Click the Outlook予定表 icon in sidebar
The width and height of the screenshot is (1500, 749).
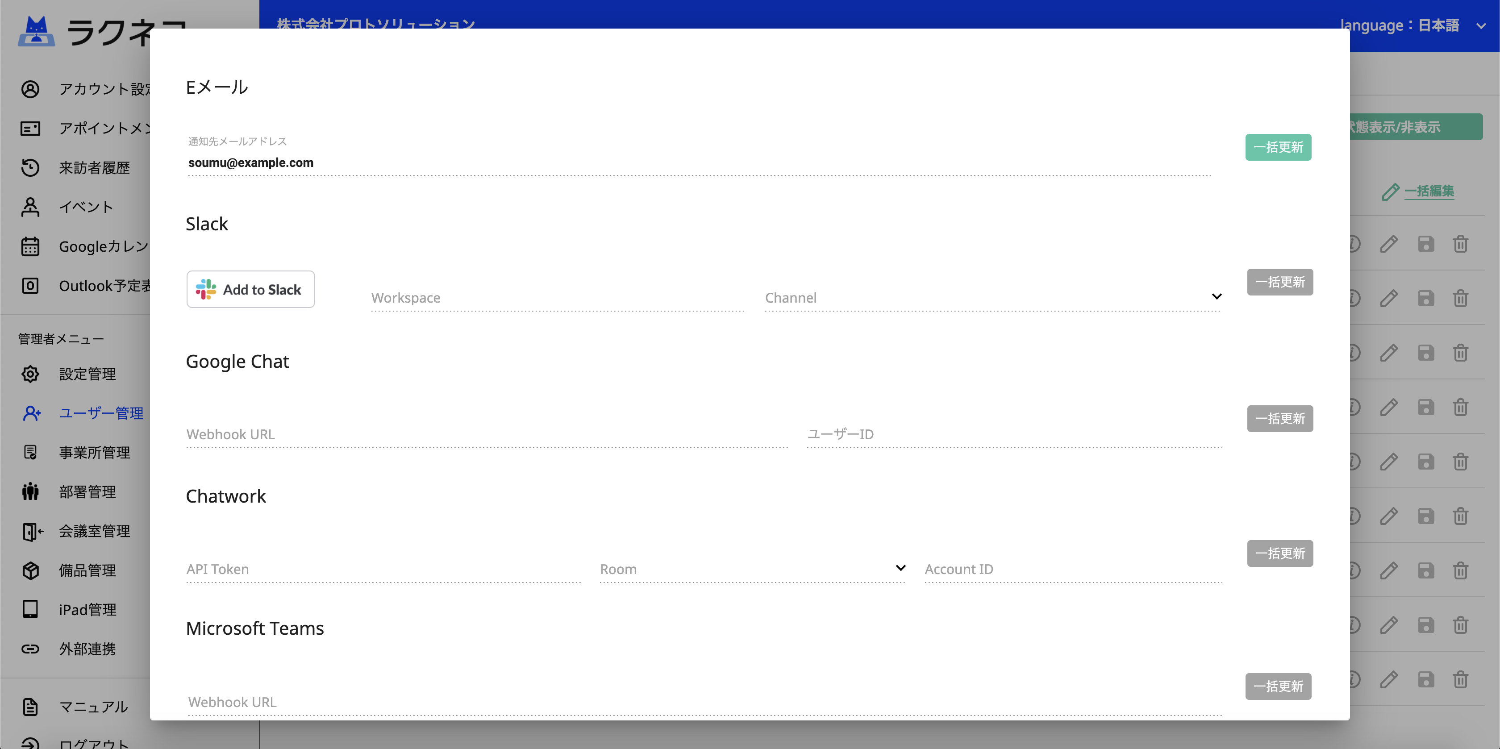(x=30, y=285)
